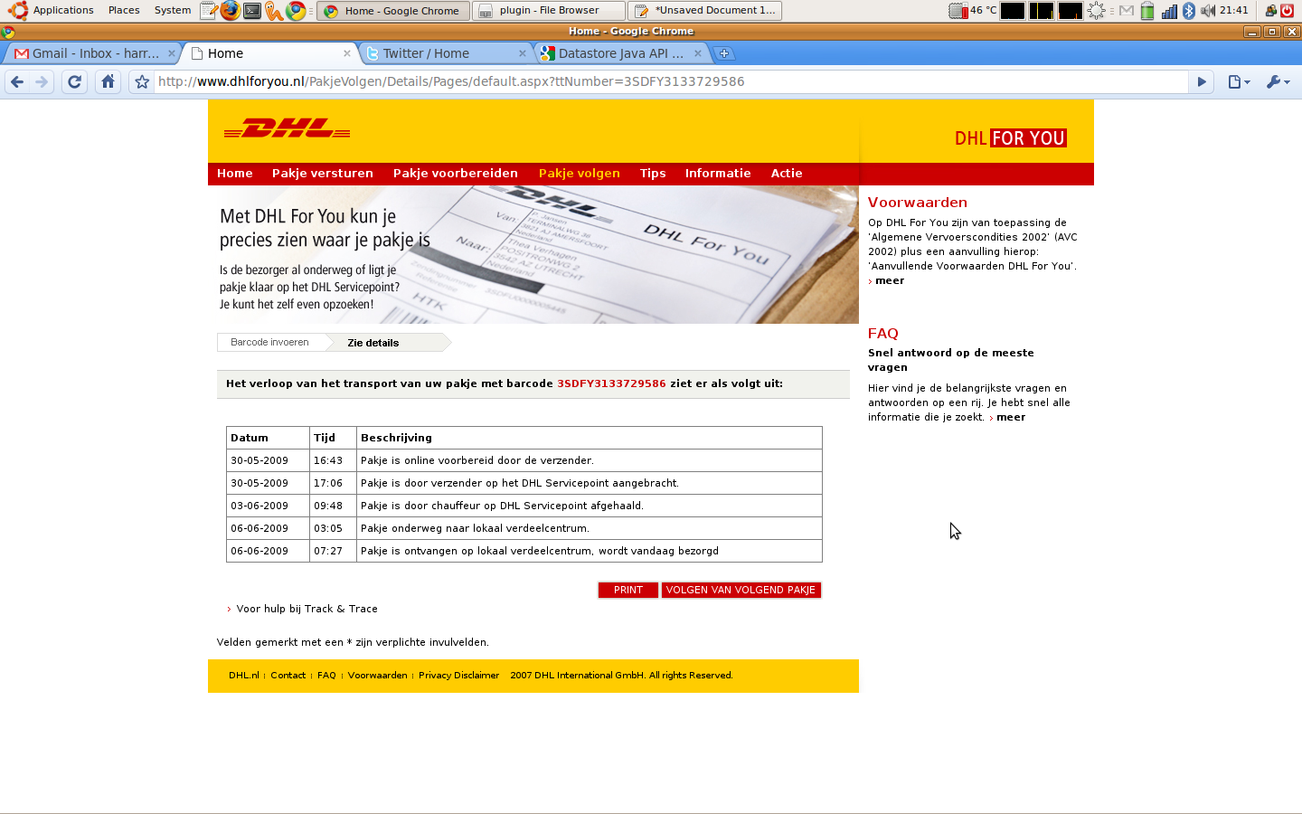The height and width of the screenshot is (814, 1302).
Task: Click the brightness applet sun icon
Action: [1097, 11]
